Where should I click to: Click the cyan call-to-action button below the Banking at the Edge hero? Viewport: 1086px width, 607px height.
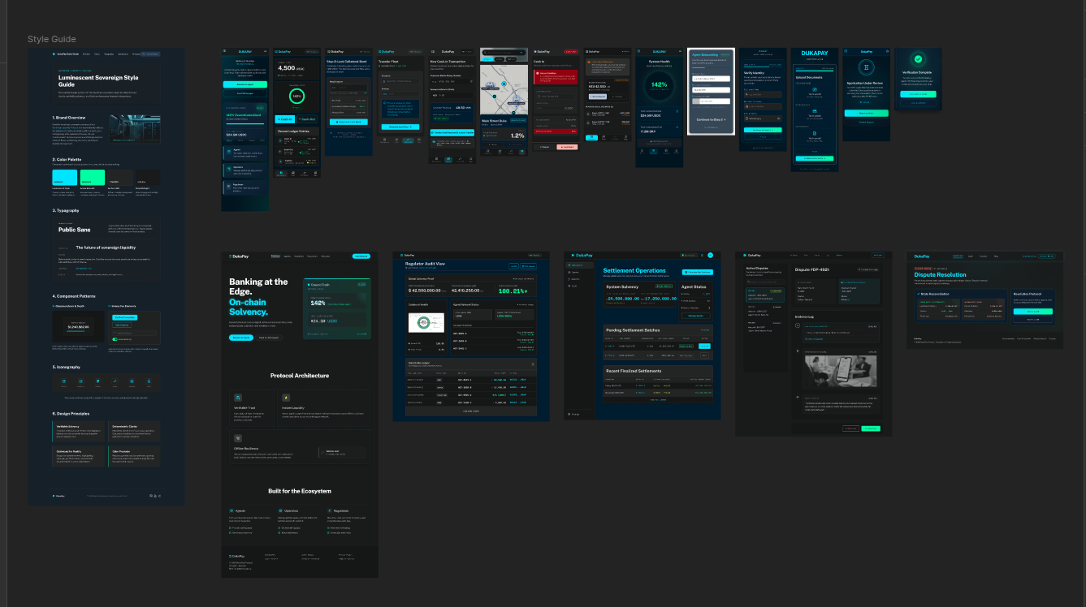click(241, 337)
